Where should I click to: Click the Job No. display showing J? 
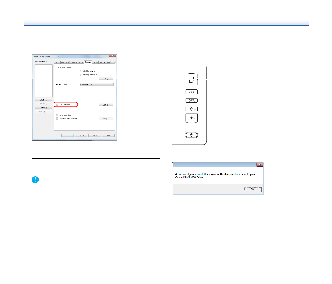point(191,80)
